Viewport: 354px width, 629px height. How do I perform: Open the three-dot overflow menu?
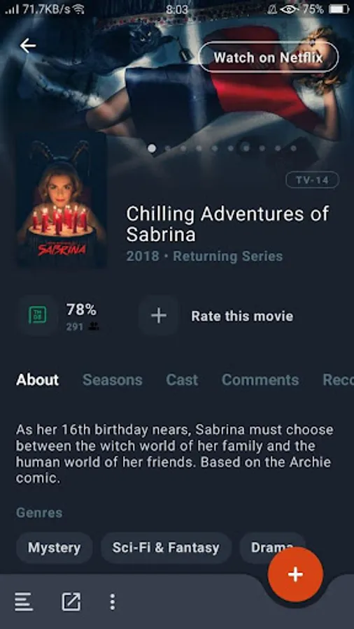113,602
